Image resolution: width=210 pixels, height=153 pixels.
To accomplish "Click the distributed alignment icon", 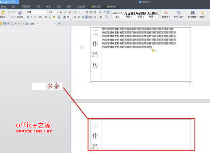I will (90, 17).
